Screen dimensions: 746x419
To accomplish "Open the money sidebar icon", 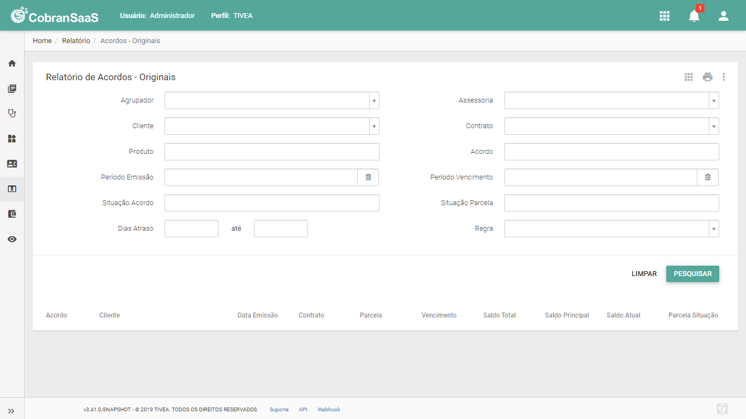I will pos(12,189).
